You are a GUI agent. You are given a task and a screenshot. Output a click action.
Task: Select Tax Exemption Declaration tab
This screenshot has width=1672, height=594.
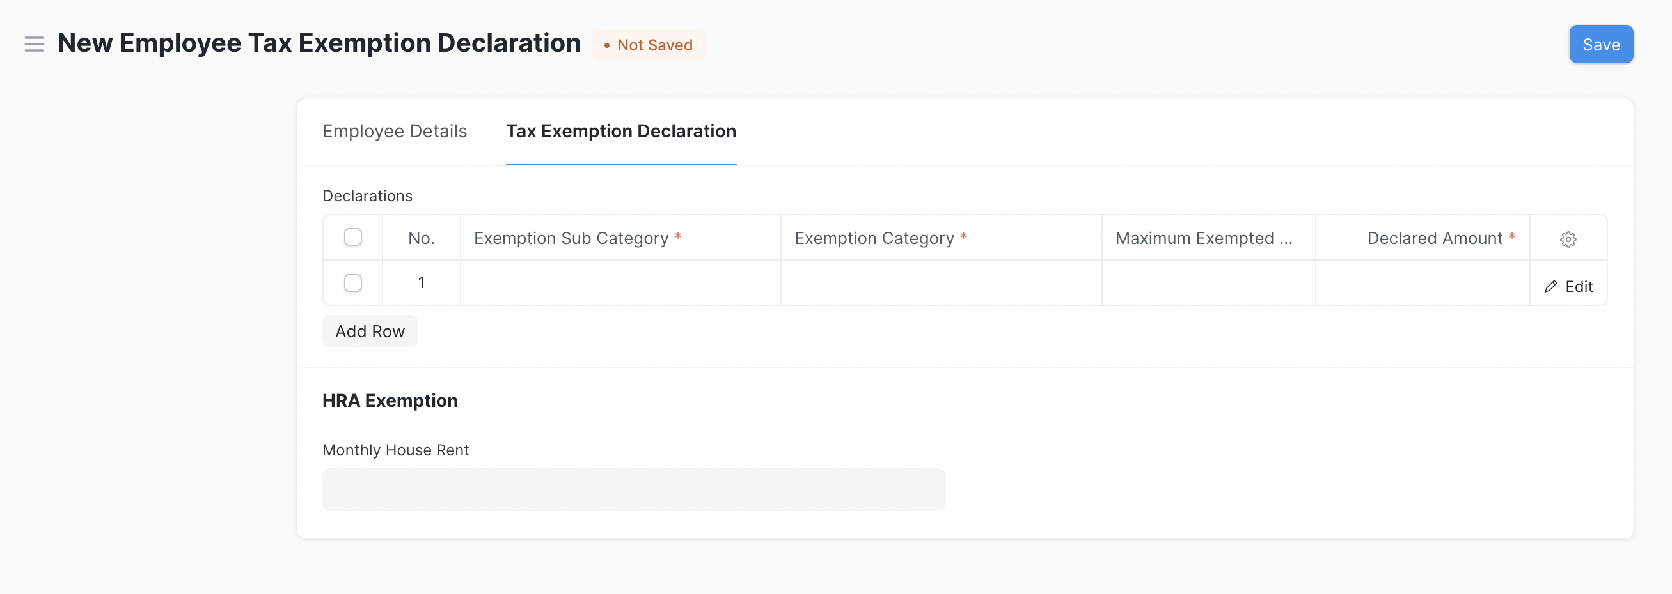pyautogui.click(x=620, y=132)
